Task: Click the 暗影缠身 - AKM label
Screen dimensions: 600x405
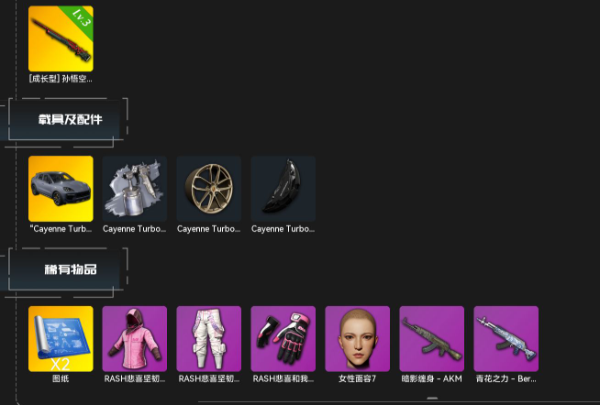Action: 431,378
